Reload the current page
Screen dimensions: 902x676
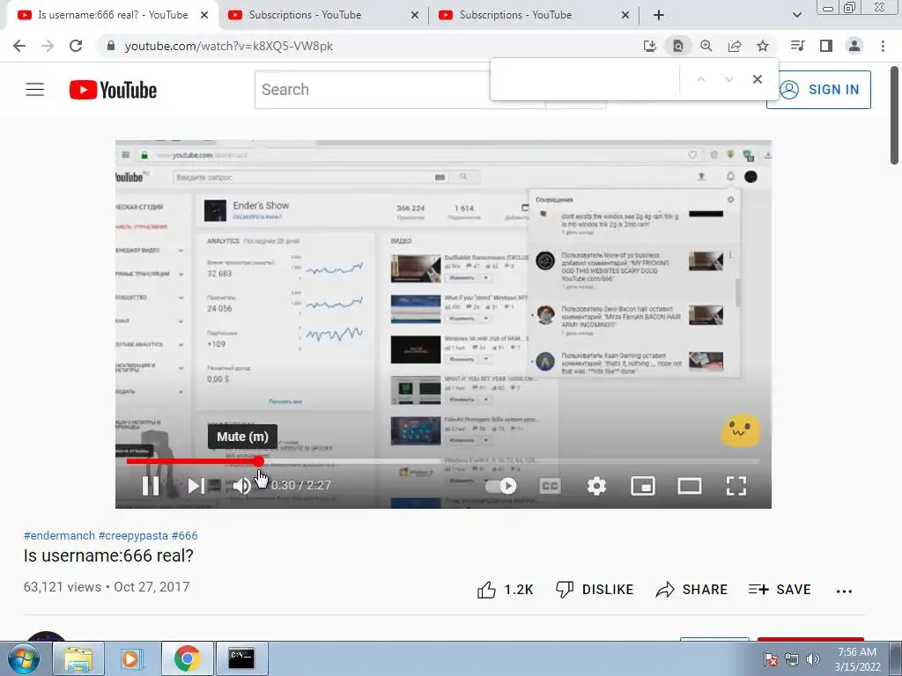(76, 46)
